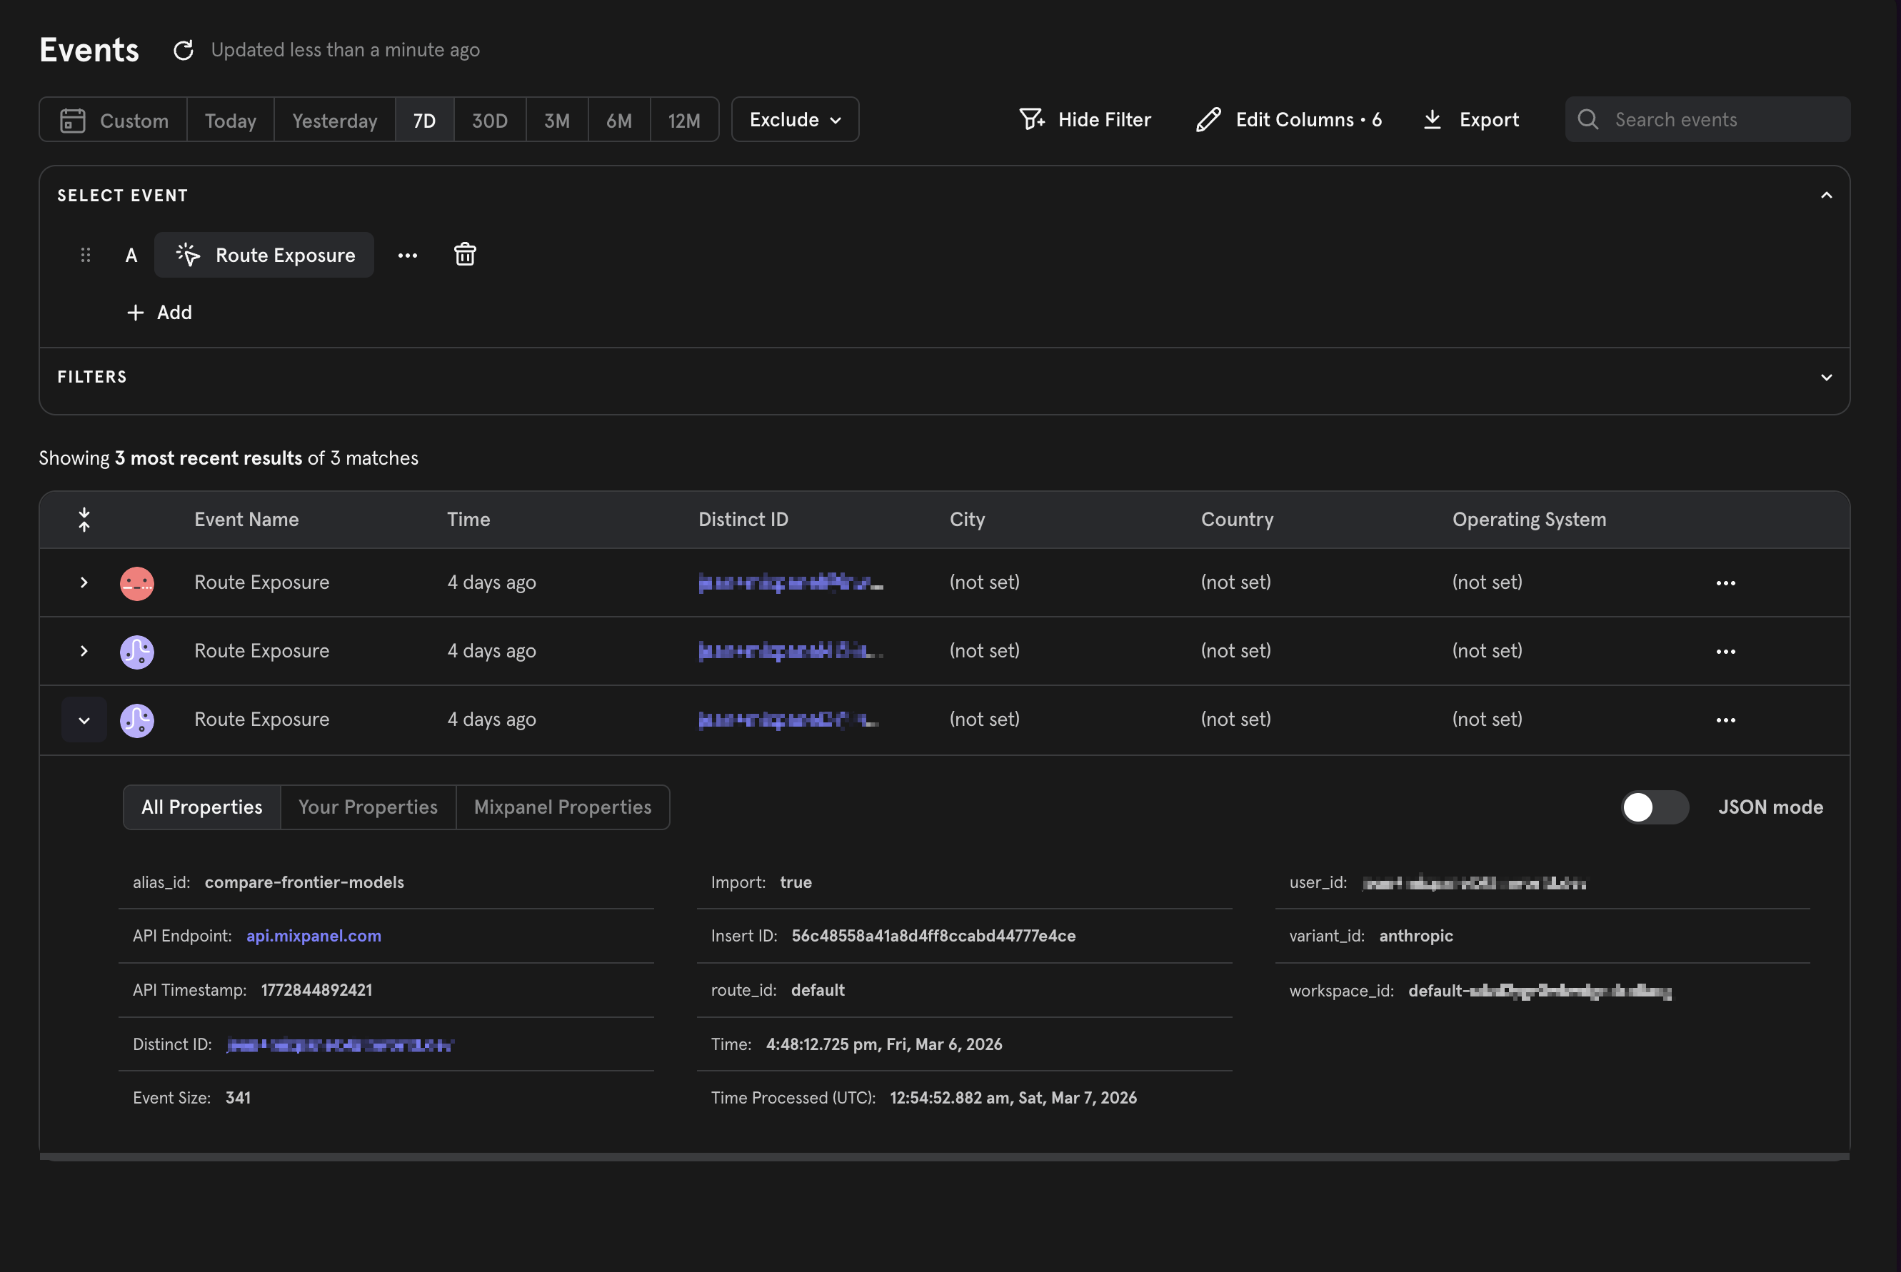Select the Today date range
Screen dimensions: 1901x1272
click(231, 120)
